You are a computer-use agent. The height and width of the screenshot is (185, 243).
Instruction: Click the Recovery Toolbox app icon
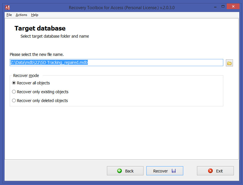7,7
